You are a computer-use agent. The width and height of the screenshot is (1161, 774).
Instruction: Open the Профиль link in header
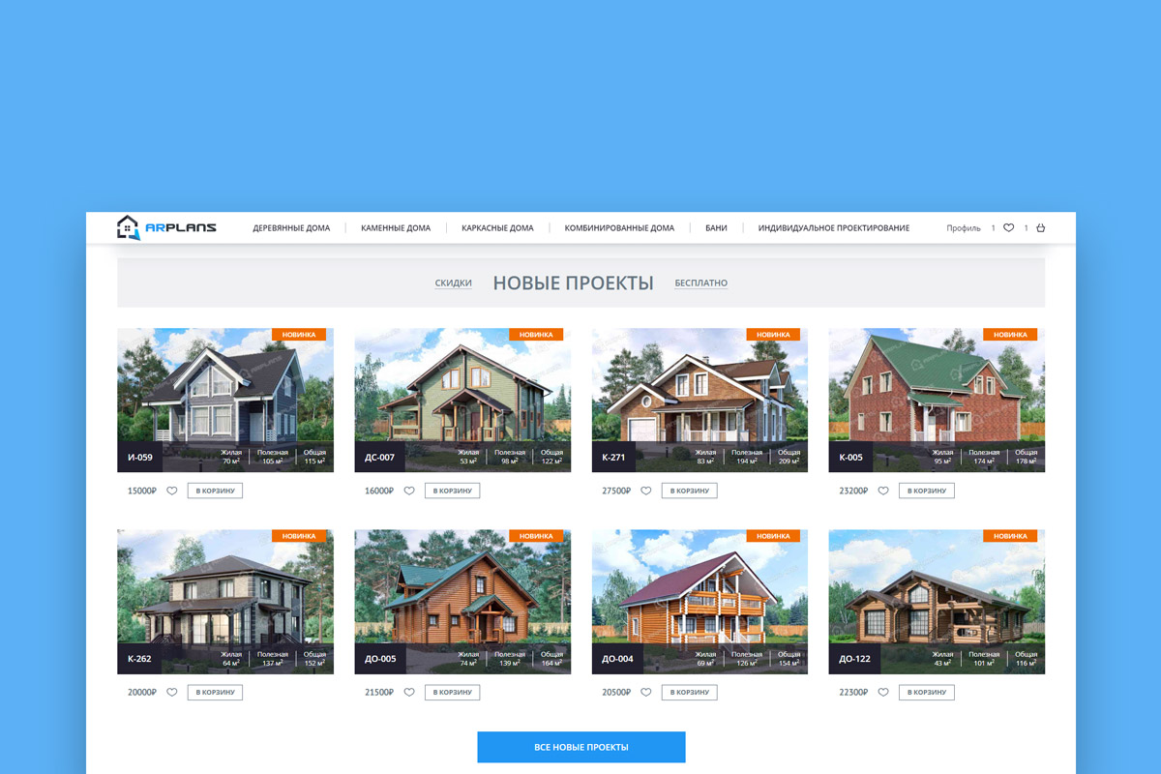pyautogui.click(x=963, y=228)
